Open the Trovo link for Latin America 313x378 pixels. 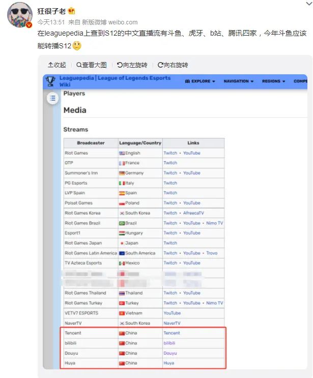click(x=212, y=253)
